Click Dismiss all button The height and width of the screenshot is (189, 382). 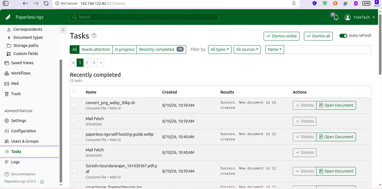[x=318, y=36]
